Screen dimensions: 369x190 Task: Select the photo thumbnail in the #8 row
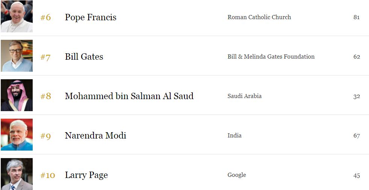coord(17,95)
